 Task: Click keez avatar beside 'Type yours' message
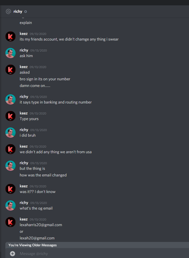pos(10,116)
